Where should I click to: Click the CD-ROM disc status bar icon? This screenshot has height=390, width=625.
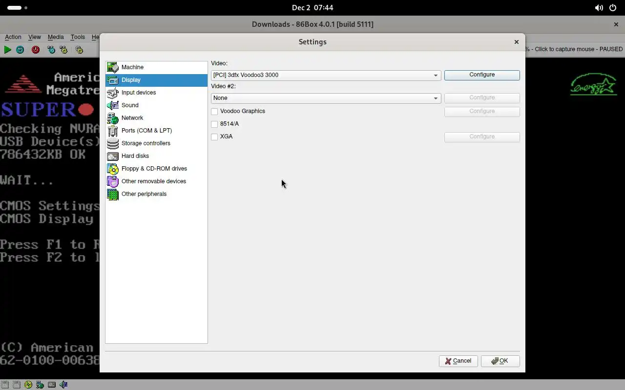28,385
